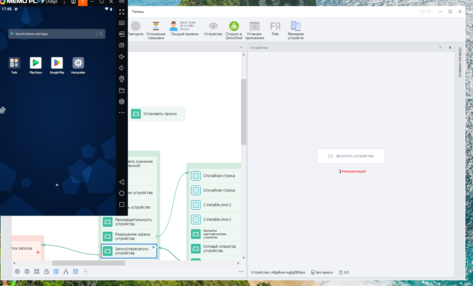
Task: Open MEmu more options ellipsis
Action: [122, 113]
